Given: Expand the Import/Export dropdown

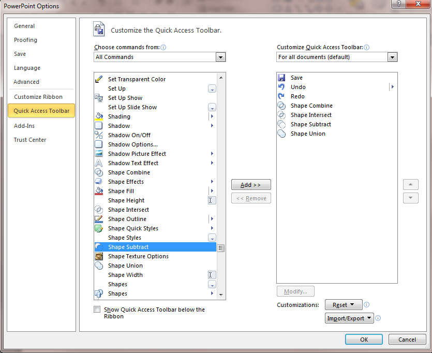Looking at the screenshot, I should (349, 318).
